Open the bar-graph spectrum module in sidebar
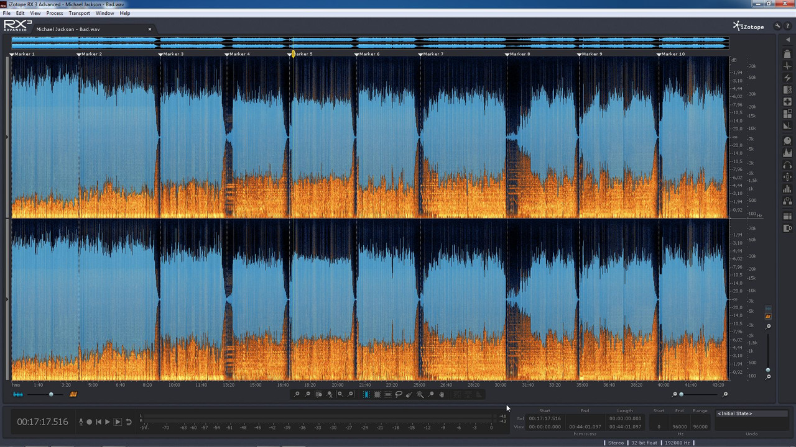Screen dimensions: 796x447 [787, 189]
